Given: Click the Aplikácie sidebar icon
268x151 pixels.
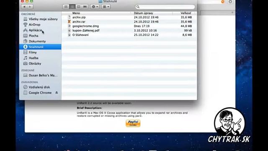Looking at the screenshot, I should click(25, 30).
